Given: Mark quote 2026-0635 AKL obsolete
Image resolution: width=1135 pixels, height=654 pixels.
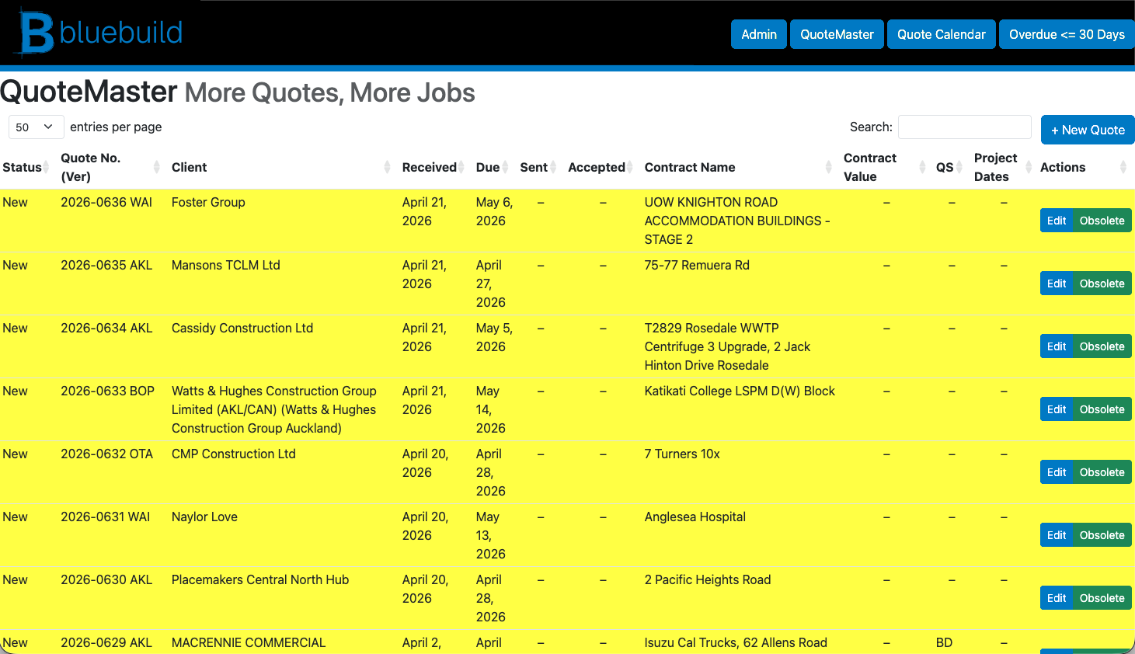Looking at the screenshot, I should pos(1102,284).
